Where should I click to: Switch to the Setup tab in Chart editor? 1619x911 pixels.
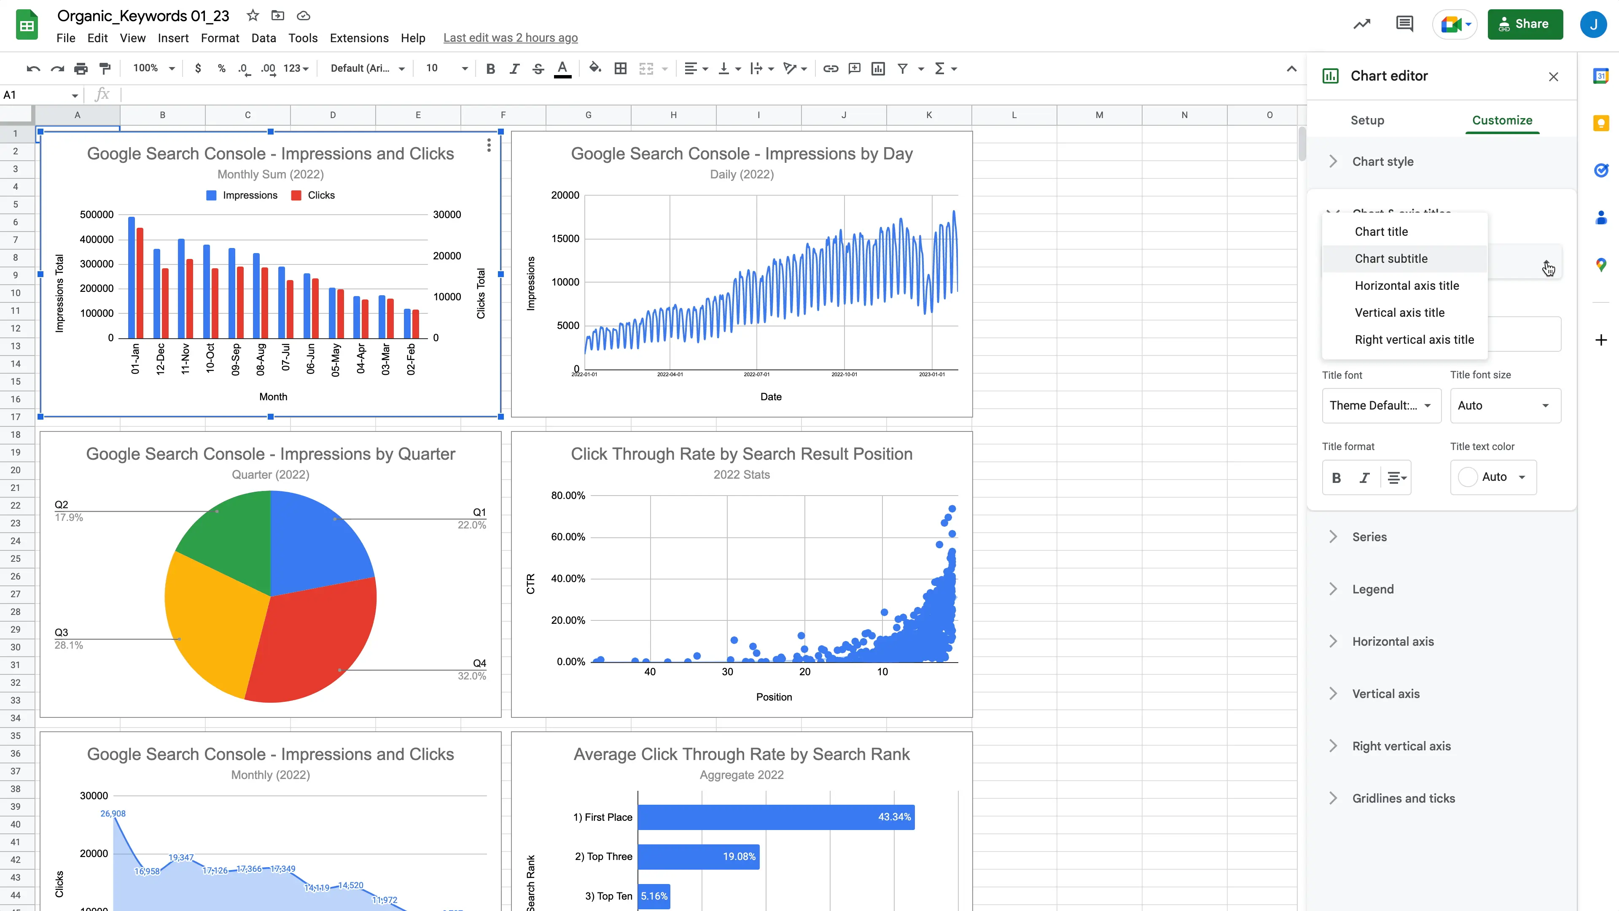tap(1368, 120)
